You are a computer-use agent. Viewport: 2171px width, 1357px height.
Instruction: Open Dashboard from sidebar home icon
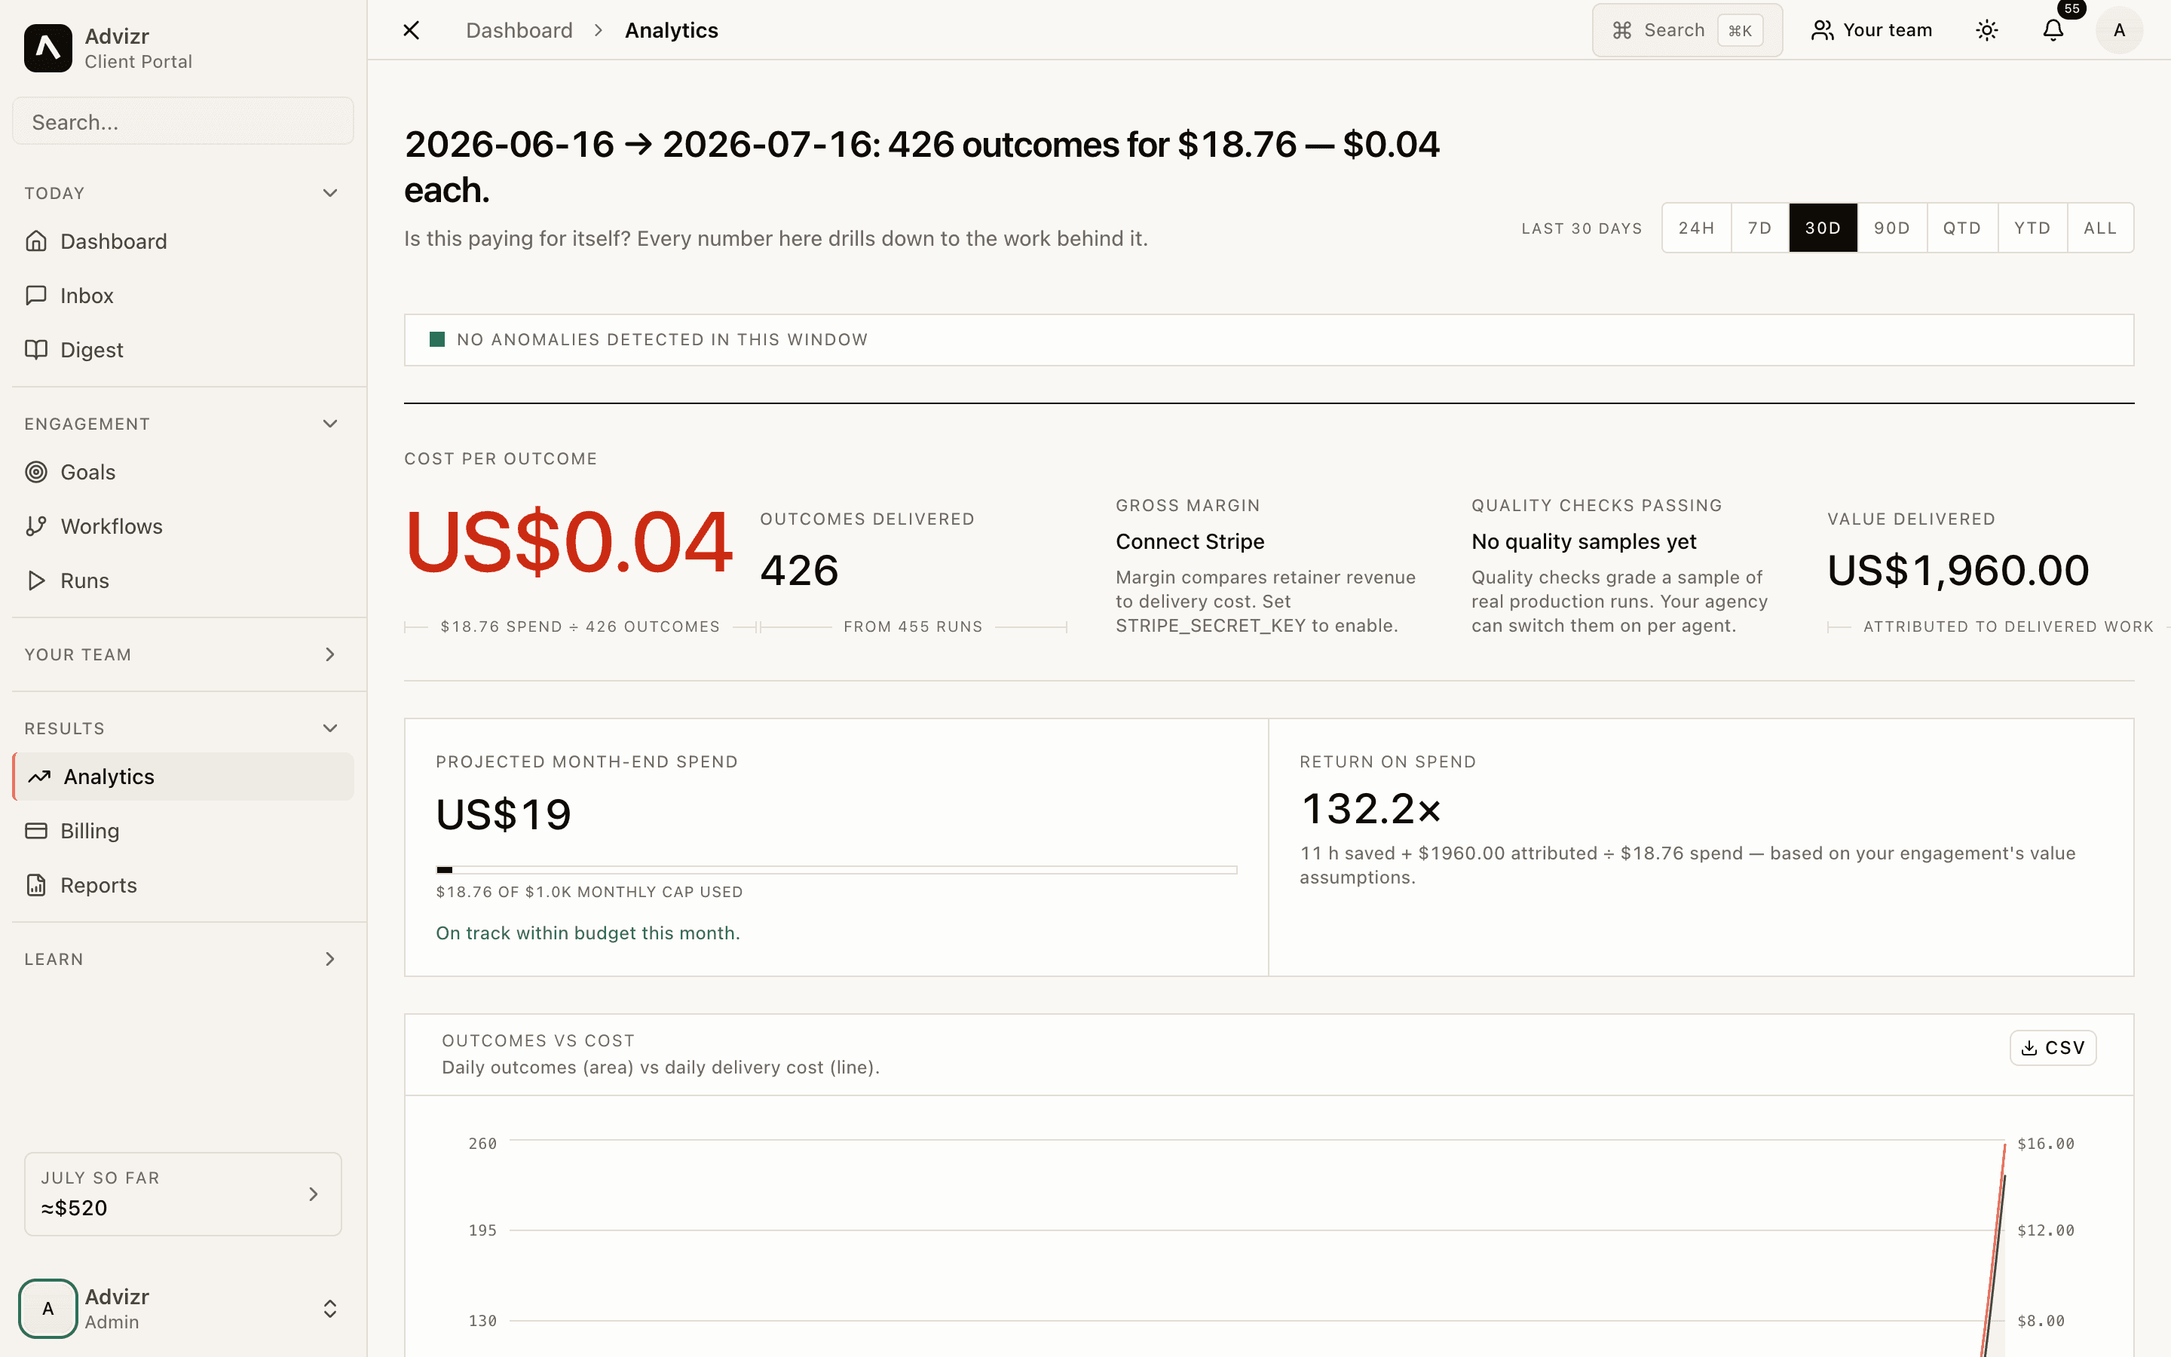tap(36, 241)
